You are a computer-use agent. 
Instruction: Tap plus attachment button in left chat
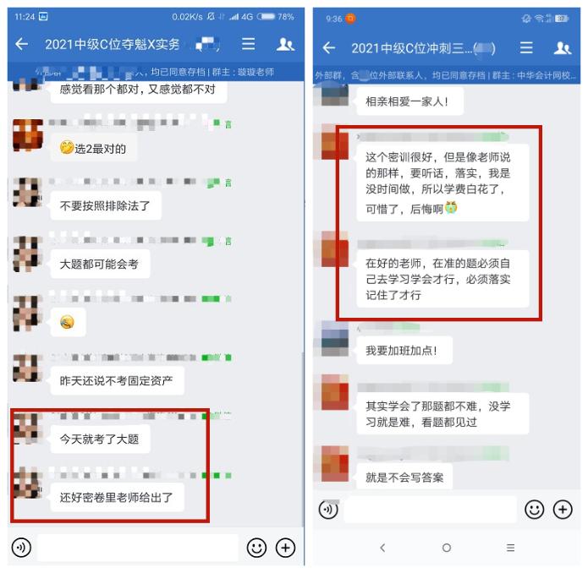tap(285, 548)
